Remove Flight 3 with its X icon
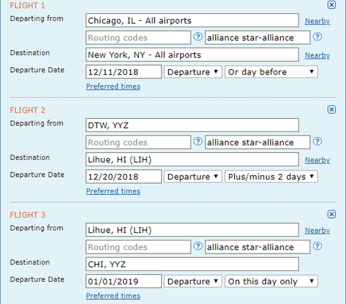This screenshot has width=346, height=304. (x=331, y=214)
